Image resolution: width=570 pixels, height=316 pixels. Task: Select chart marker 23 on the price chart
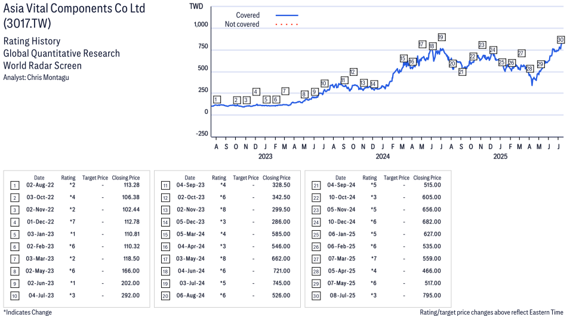pos(482,45)
